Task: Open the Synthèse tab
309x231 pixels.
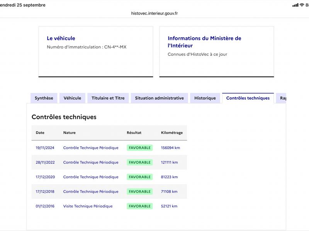Action: [44, 98]
